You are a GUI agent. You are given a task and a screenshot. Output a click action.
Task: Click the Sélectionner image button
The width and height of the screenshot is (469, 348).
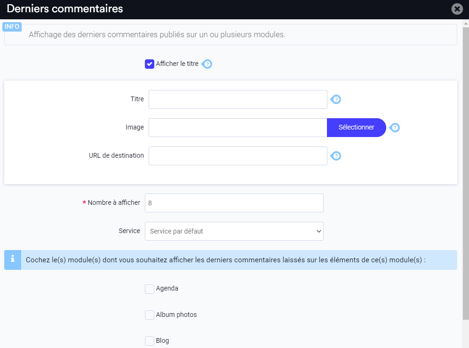pyautogui.click(x=356, y=128)
